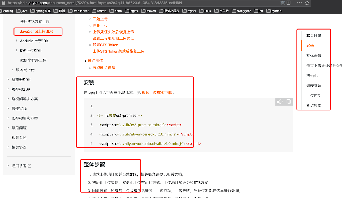This screenshot has height=198, width=342.
Task: Expand the 长视频解决方案 sidebar arrow
Action: [8, 118]
